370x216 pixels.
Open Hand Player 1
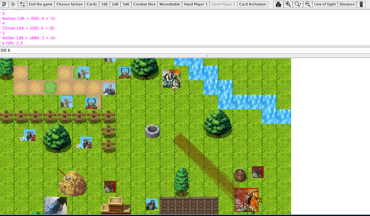(196, 4)
